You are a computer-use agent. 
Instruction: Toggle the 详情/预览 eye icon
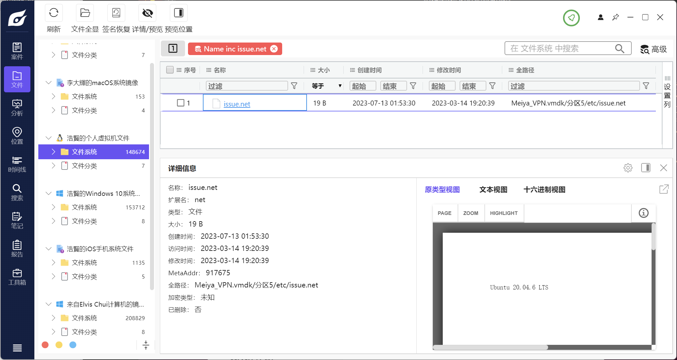(x=147, y=13)
